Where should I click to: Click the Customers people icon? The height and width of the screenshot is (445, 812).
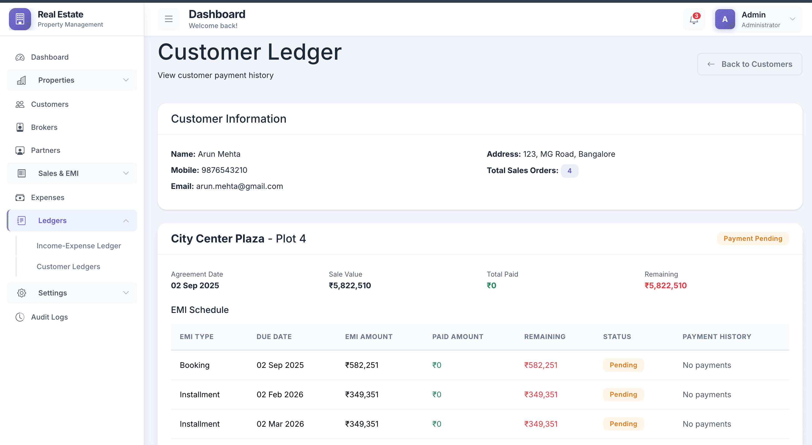click(x=20, y=104)
